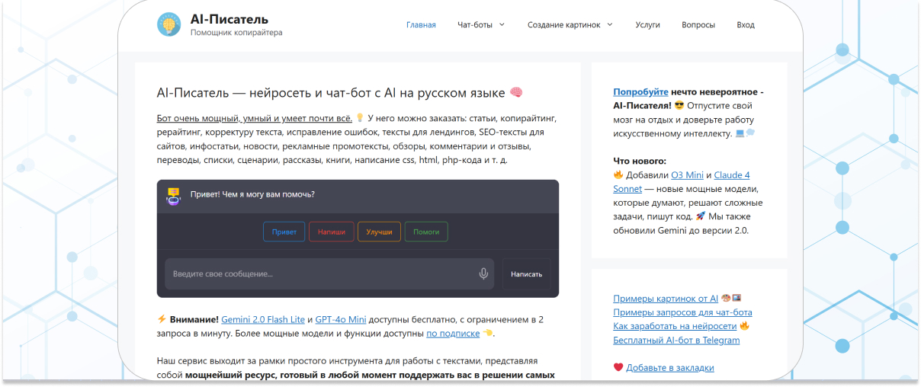
Task: Open Примеры запросов для чат-бота link
Action: (x=682, y=312)
